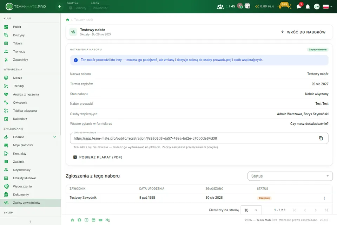Open the 565 points lightbulb badge
The width and height of the screenshot is (337, 225).
point(284,6)
